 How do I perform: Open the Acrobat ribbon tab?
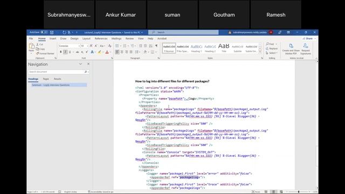coord(162,38)
